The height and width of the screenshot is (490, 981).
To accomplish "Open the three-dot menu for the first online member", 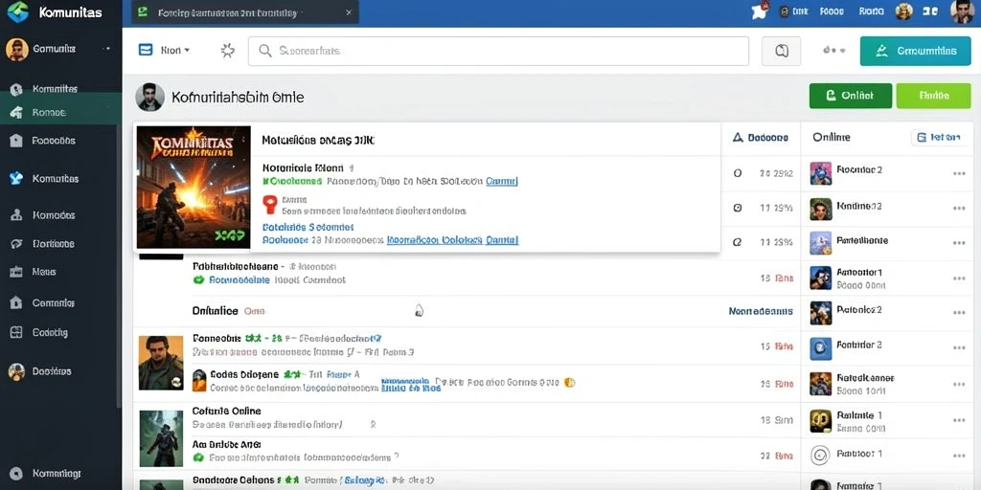I will (958, 174).
